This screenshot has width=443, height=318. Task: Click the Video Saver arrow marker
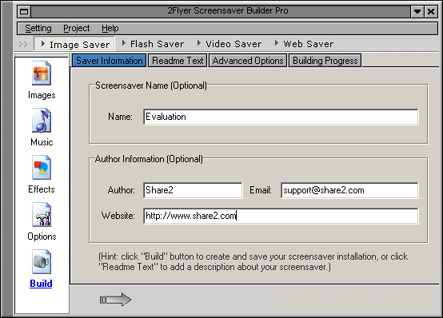[x=199, y=43]
